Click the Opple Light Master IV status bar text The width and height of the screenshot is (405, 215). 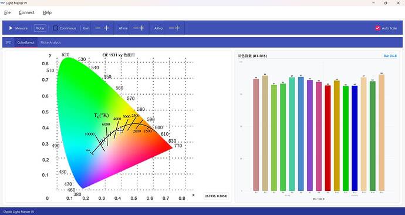[x=19, y=212]
